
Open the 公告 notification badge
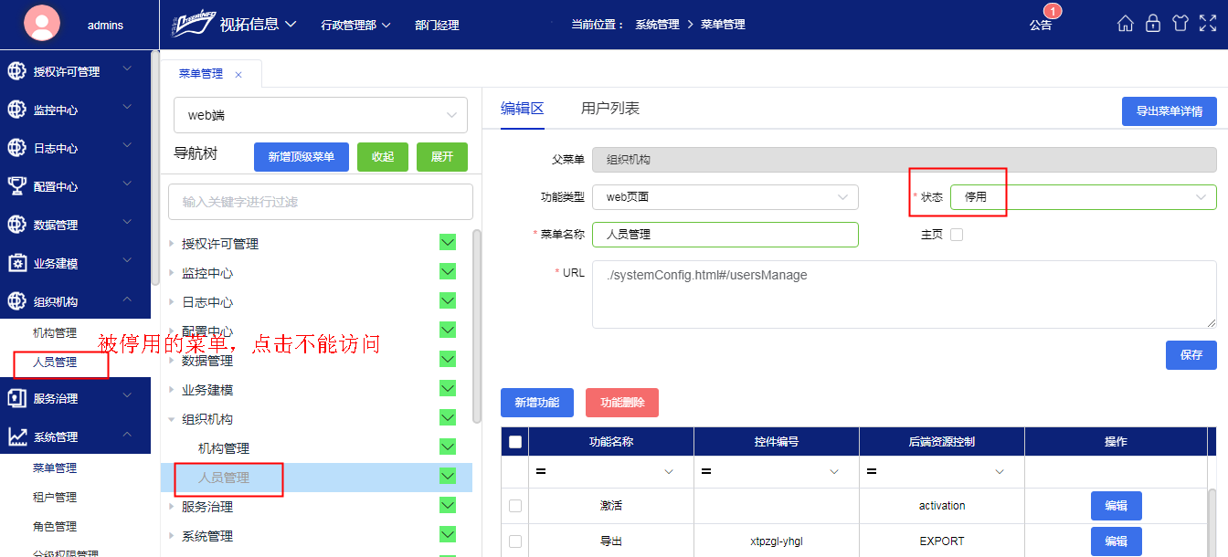pyautogui.click(x=1041, y=25)
